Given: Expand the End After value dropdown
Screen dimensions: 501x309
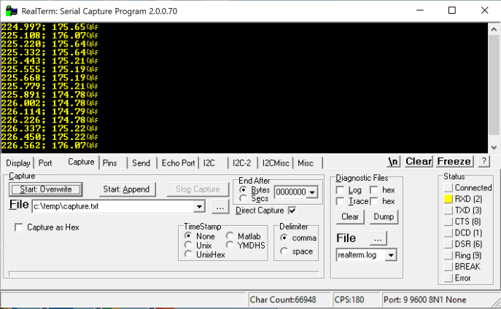Looking at the screenshot, I should pos(313,192).
